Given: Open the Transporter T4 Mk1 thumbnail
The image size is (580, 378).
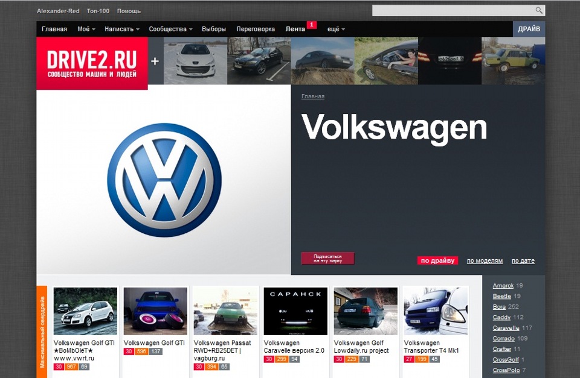Looking at the screenshot, I should point(436,311).
